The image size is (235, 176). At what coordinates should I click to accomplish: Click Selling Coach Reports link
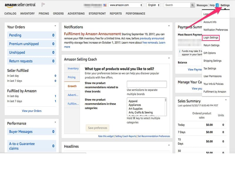pos(126,136)
